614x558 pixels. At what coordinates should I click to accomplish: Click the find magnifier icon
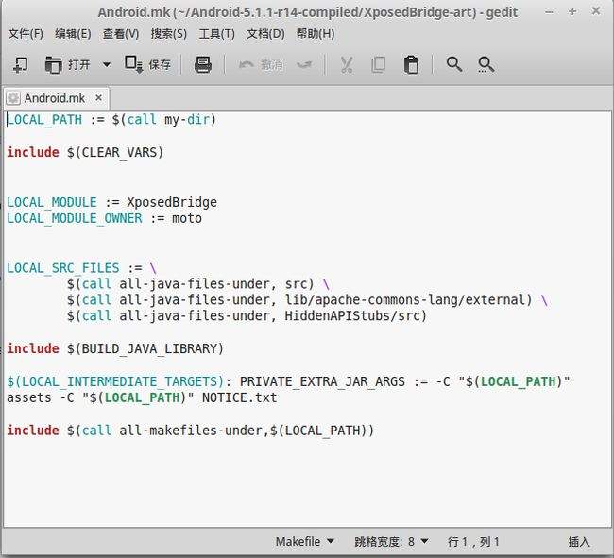tap(454, 64)
